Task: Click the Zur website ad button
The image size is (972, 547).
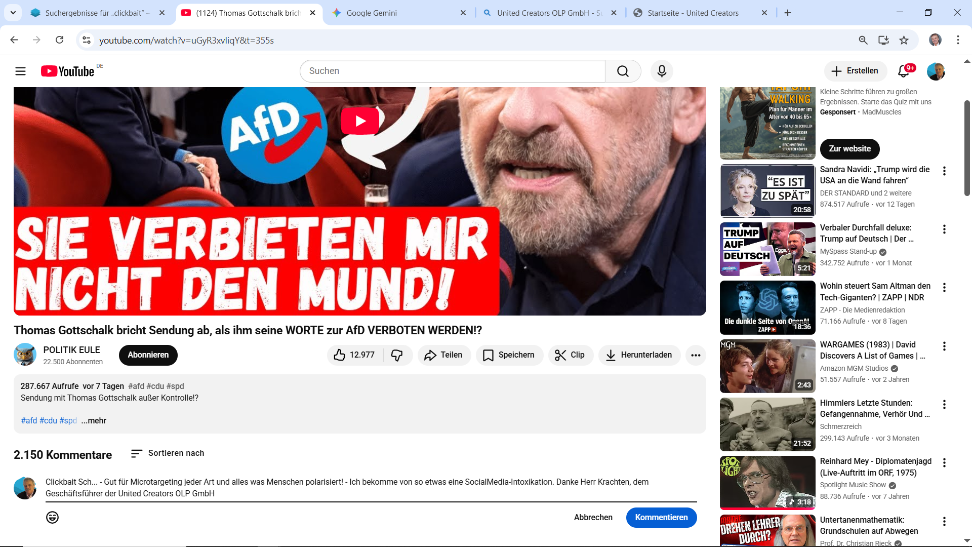Action: (849, 149)
